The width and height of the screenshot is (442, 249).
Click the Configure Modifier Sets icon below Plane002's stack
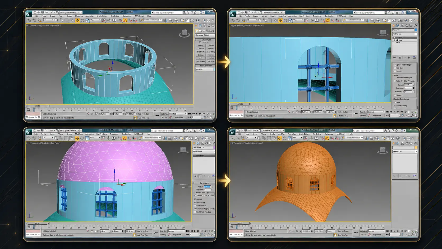[x=414, y=57]
